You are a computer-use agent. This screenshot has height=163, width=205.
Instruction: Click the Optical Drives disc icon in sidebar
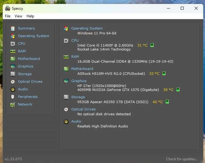click(13, 82)
